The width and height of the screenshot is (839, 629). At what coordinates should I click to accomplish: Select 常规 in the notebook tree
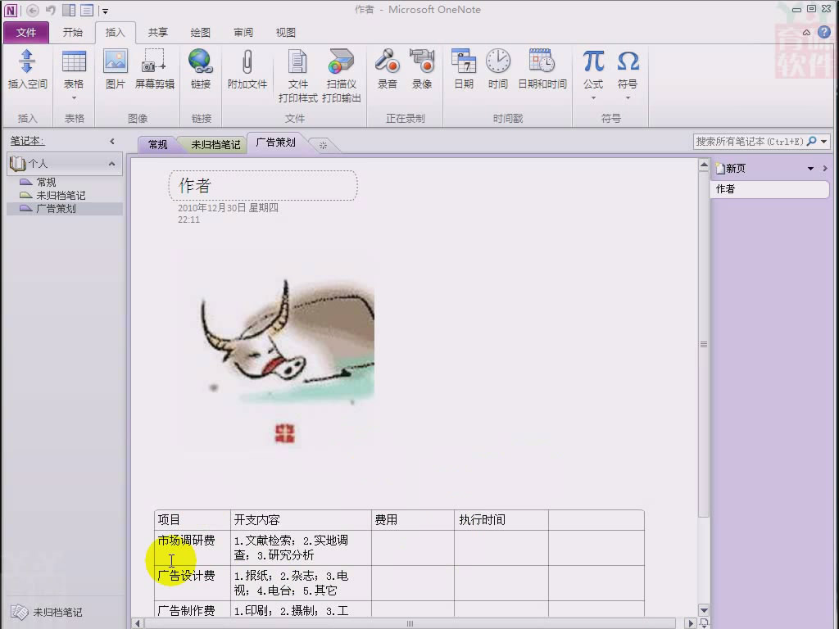click(x=46, y=183)
